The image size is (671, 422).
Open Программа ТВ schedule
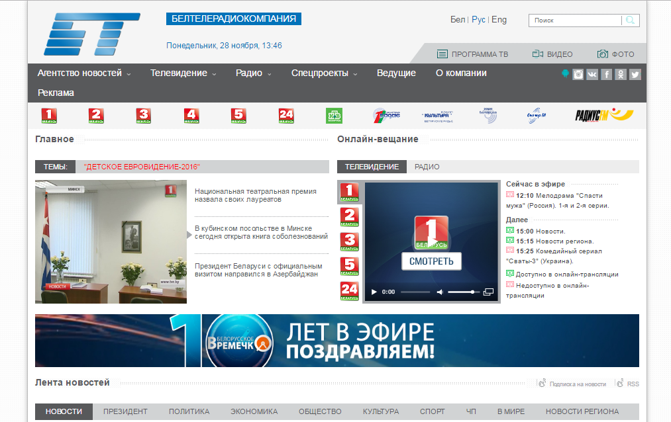pyautogui.click(x=472, y=54)
